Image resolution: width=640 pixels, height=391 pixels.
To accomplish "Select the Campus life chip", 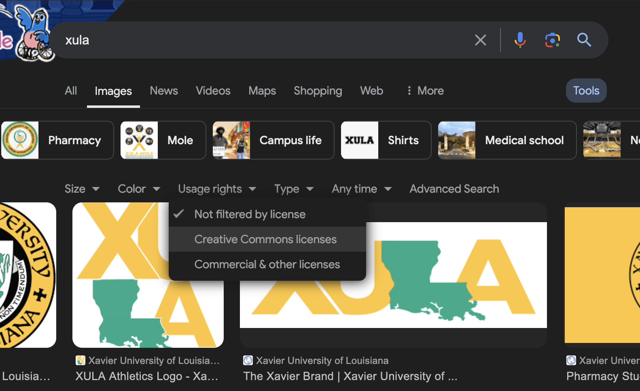I will click(x=273, y=140).
